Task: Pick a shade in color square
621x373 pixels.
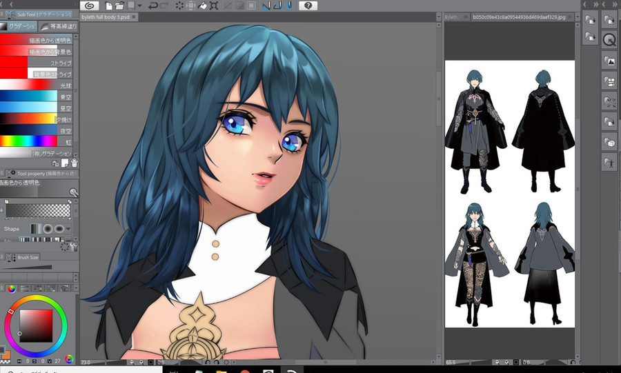Action: 36,325
